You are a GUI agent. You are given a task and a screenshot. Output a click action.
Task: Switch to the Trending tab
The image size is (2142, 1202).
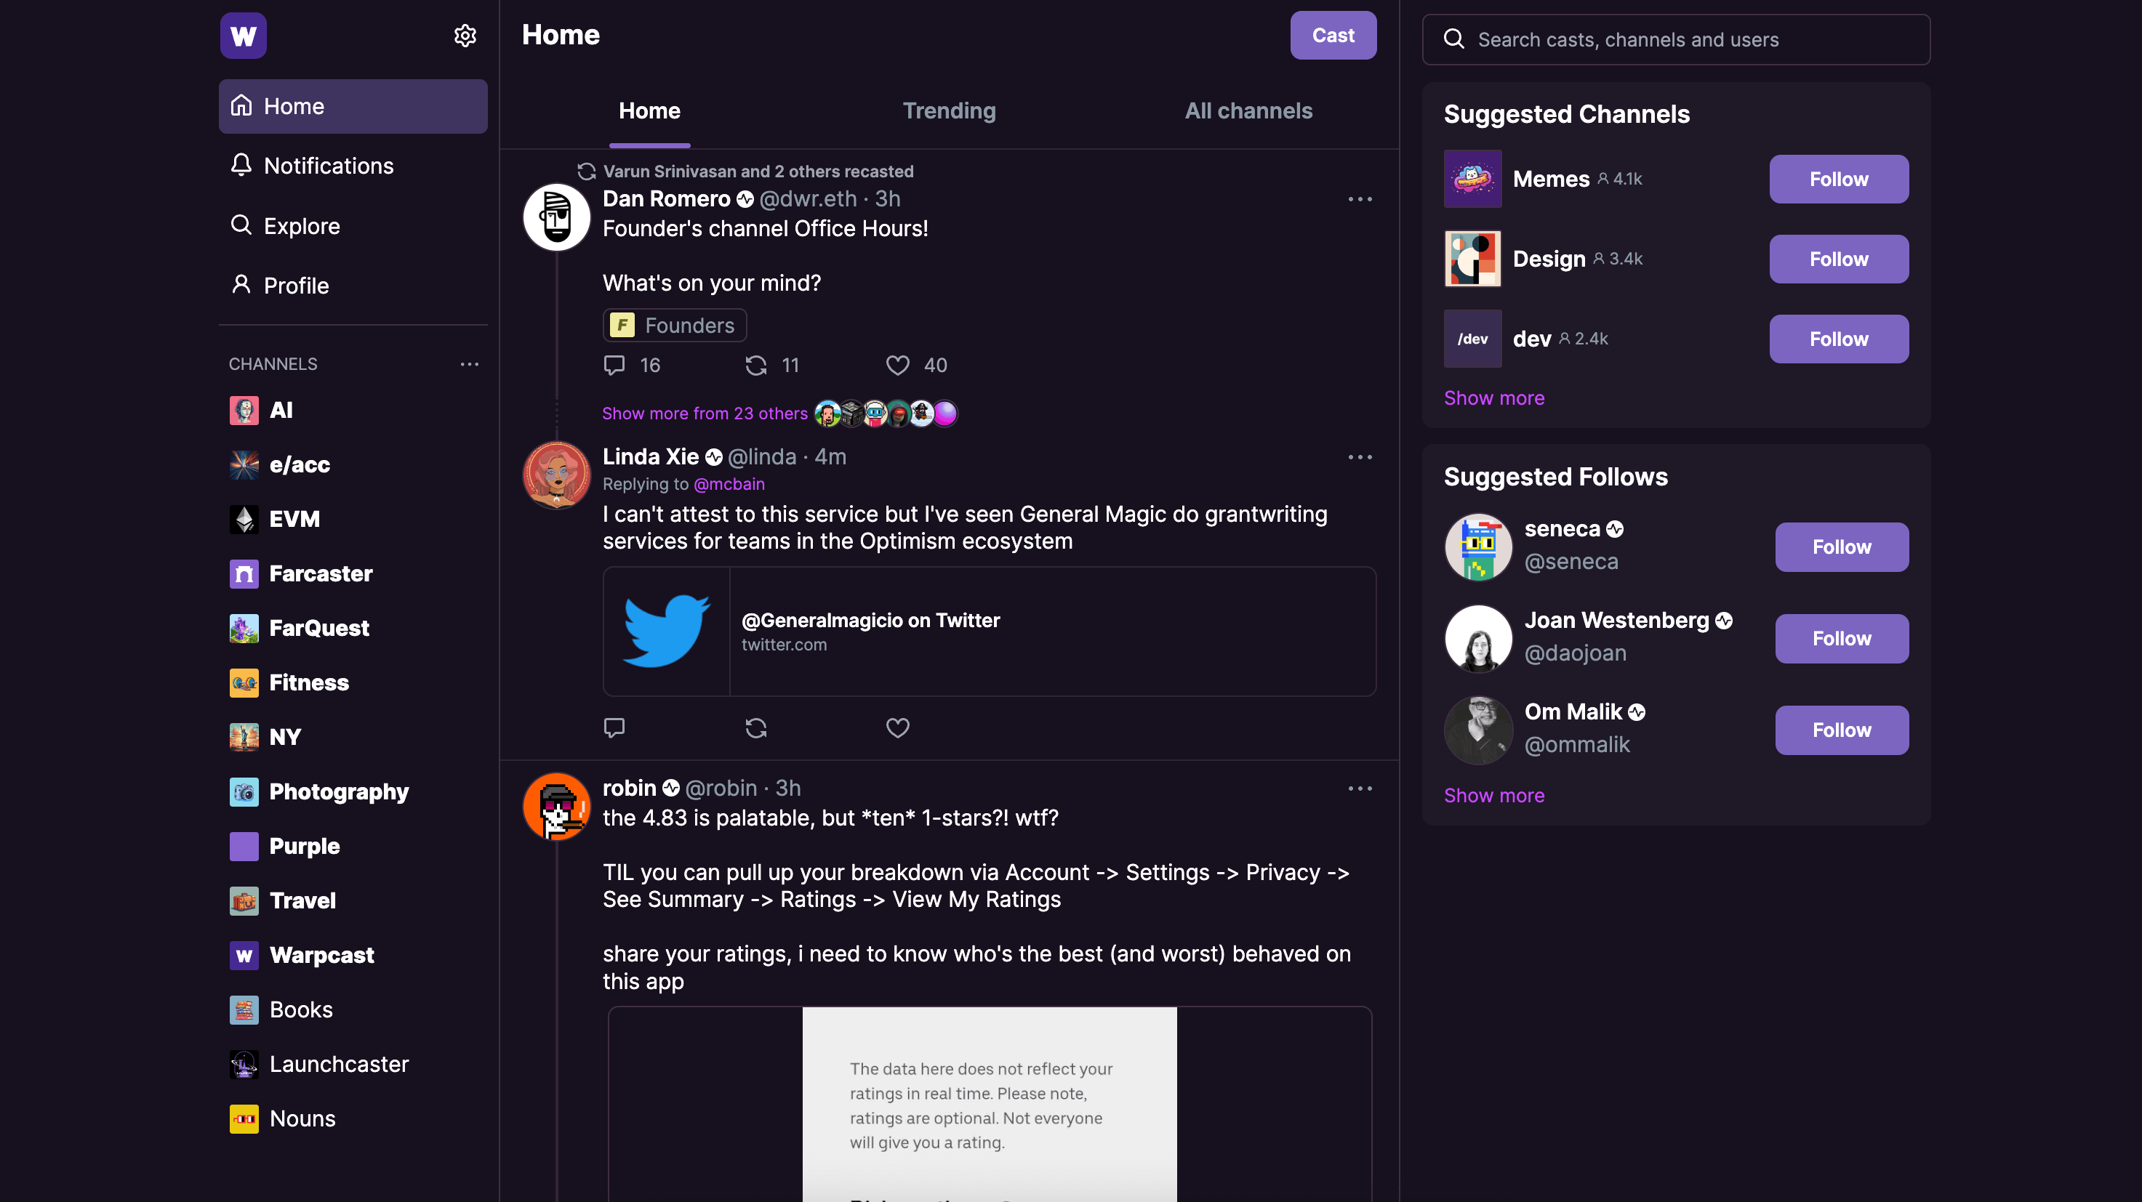pos(949,110)
